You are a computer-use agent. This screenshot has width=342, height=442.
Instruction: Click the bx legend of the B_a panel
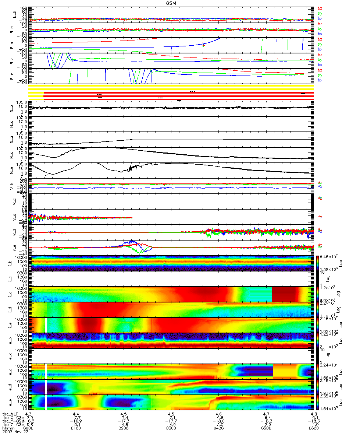[x=320, y=49]
